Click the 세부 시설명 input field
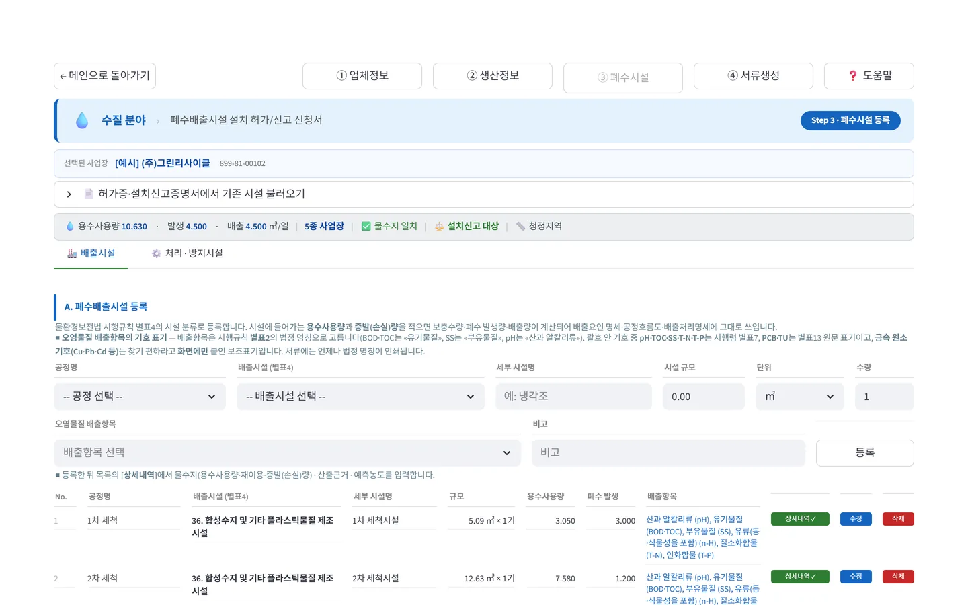Viewport: 968px width, 605px height. click(x=573, y=397)
